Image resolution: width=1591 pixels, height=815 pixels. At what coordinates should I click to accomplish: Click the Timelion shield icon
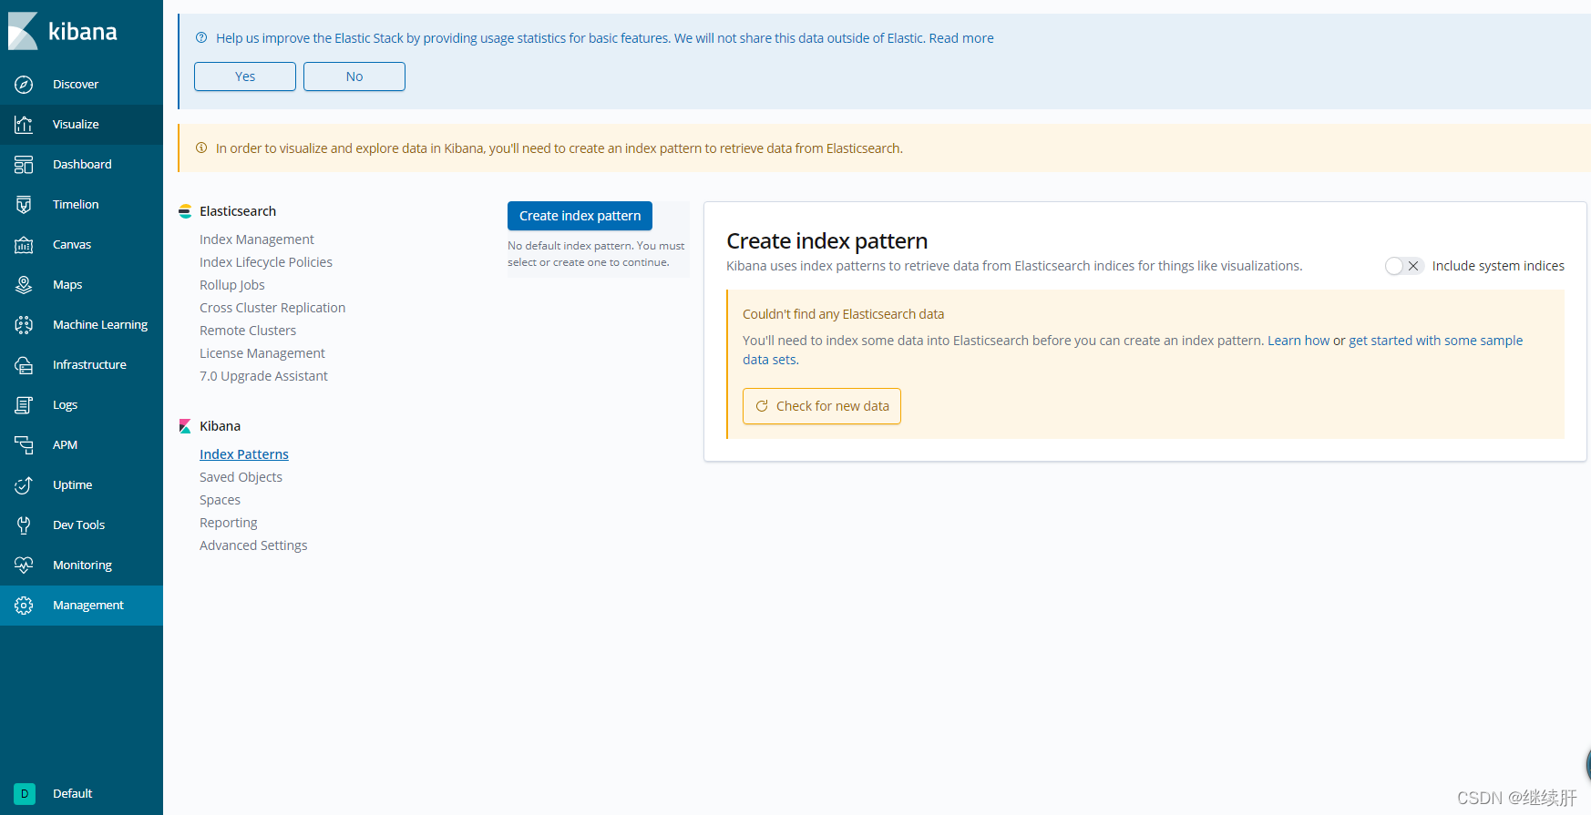24,205
